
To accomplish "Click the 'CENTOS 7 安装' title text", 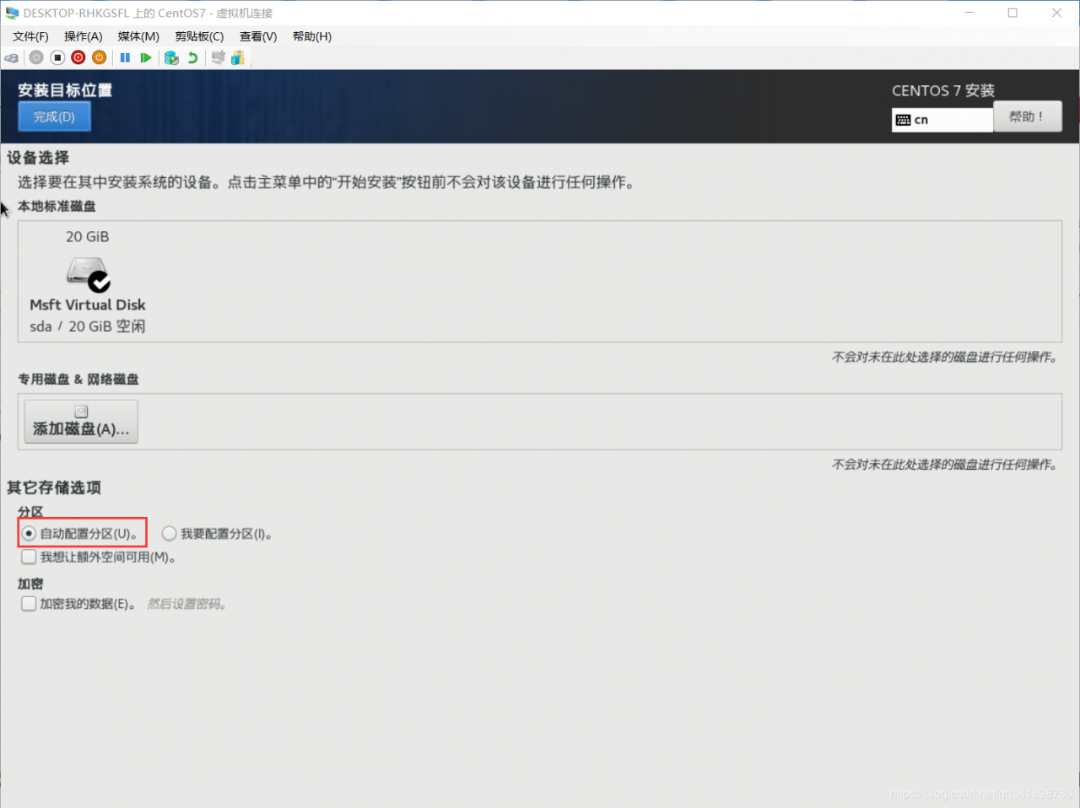I will point(943,90).
